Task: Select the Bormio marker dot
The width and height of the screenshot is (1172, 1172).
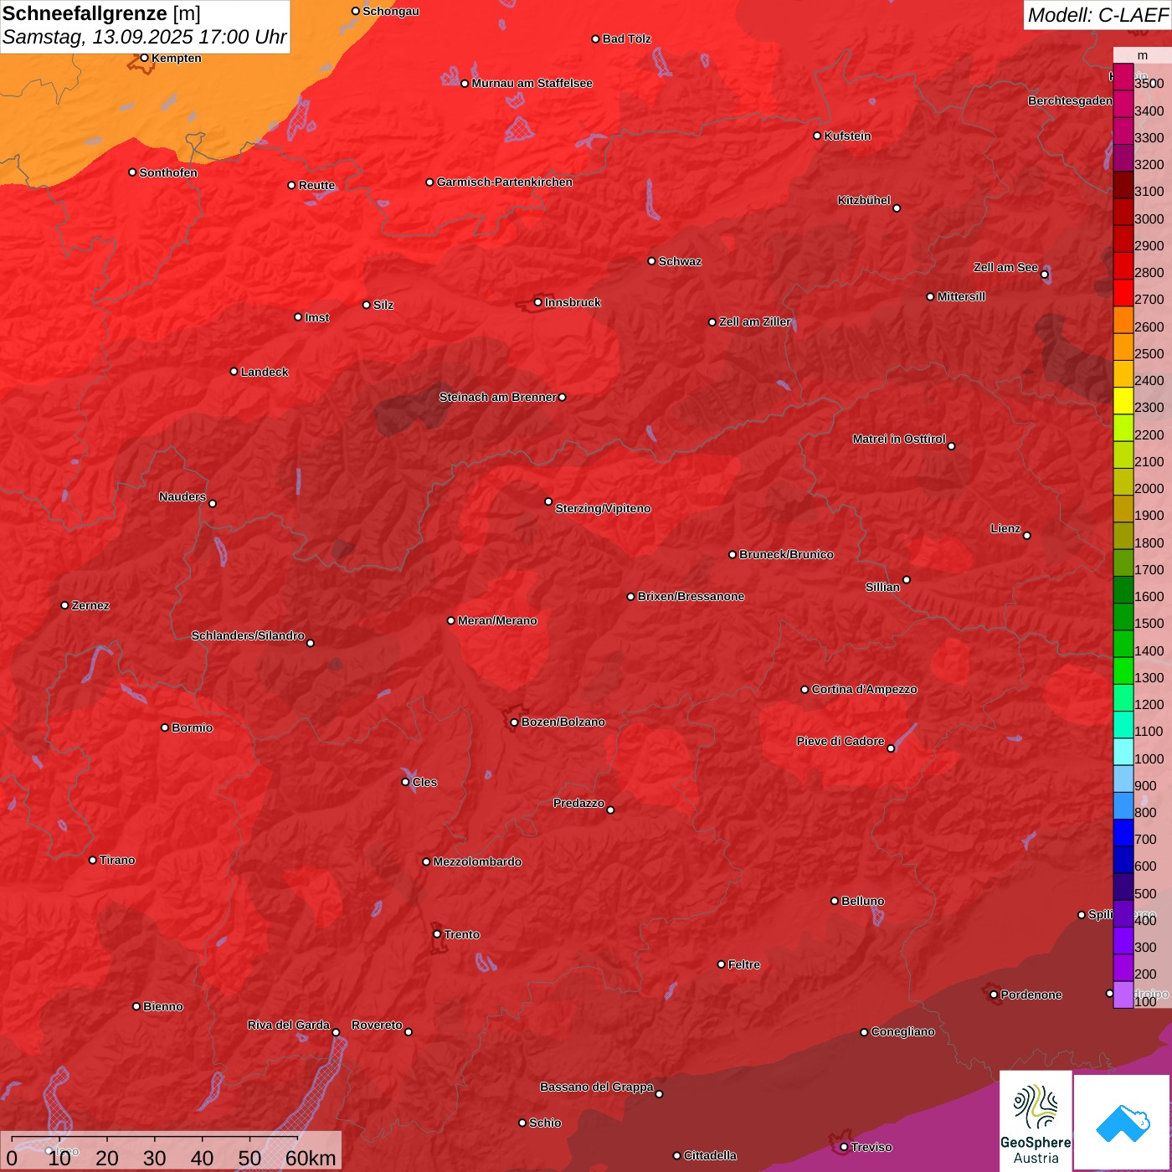Action: (x=165, y=727)
